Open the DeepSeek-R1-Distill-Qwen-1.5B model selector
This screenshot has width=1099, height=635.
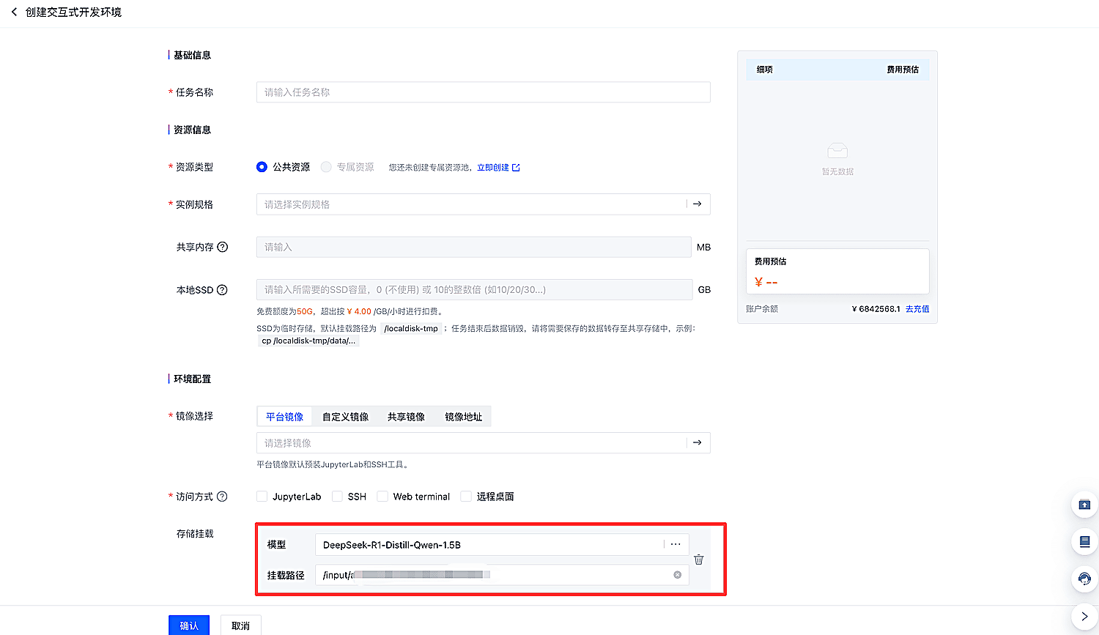click(x=502, y=545)
